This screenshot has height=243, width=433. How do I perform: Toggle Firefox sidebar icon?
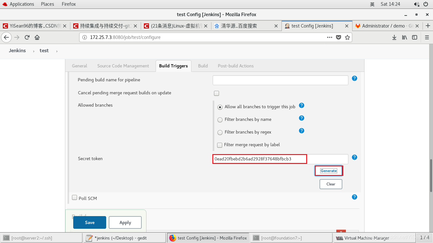coord(415,37)
